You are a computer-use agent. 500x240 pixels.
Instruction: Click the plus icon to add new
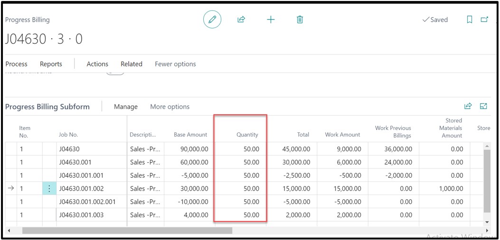tap(271, 19)
